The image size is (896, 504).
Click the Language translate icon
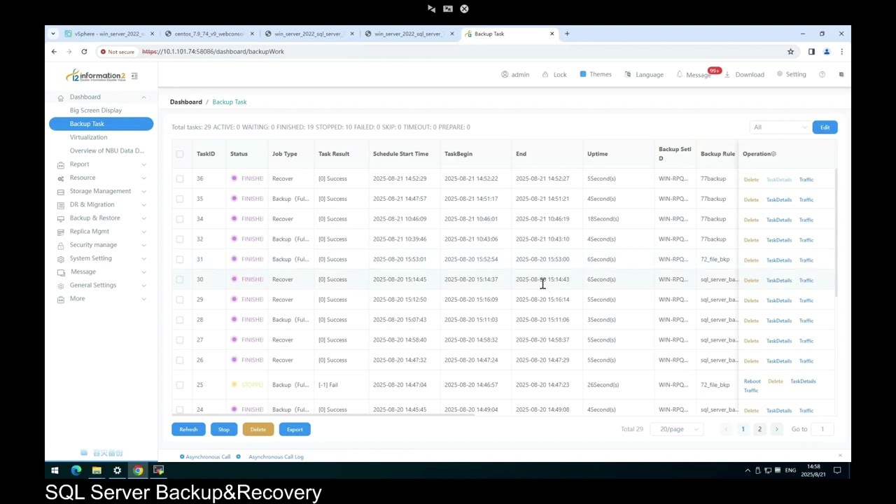point(629,74)
